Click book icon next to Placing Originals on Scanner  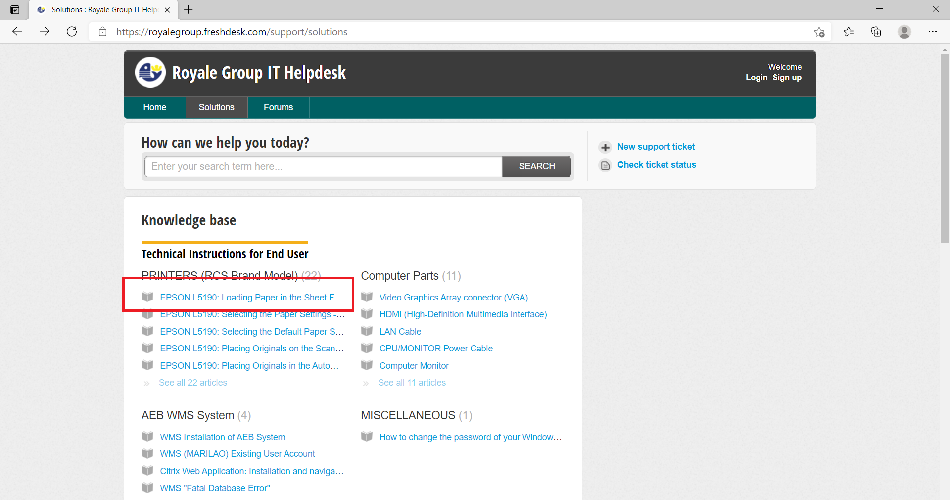pos(147,348)
